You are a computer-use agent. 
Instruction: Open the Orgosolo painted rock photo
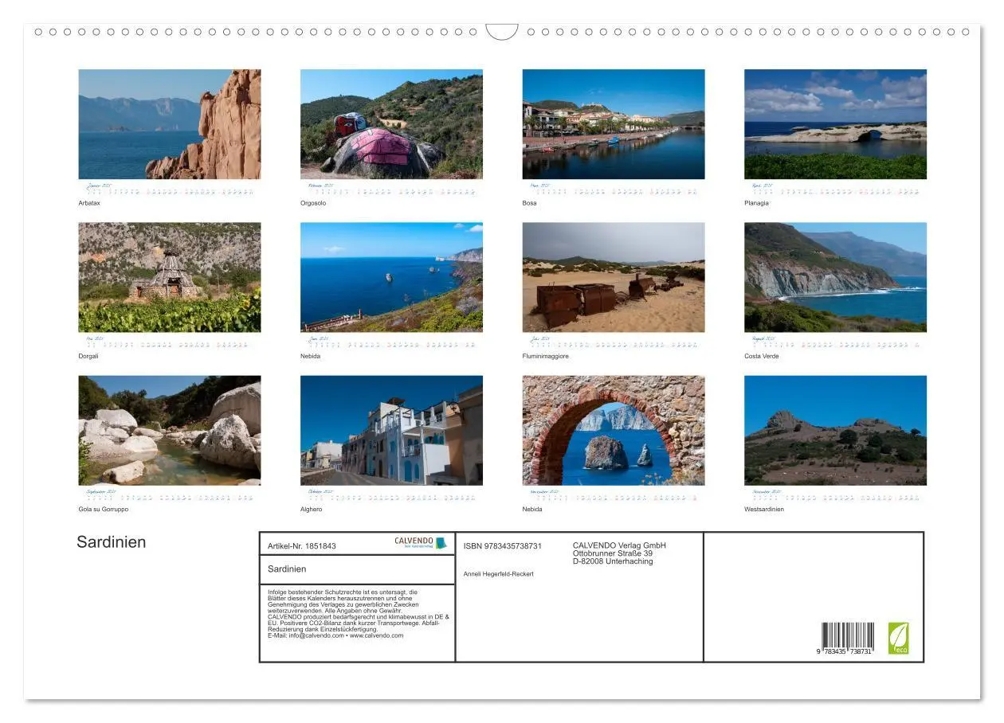point(391,124)
